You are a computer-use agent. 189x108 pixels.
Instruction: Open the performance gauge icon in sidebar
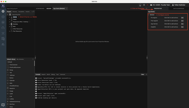(x=3, y=28)
